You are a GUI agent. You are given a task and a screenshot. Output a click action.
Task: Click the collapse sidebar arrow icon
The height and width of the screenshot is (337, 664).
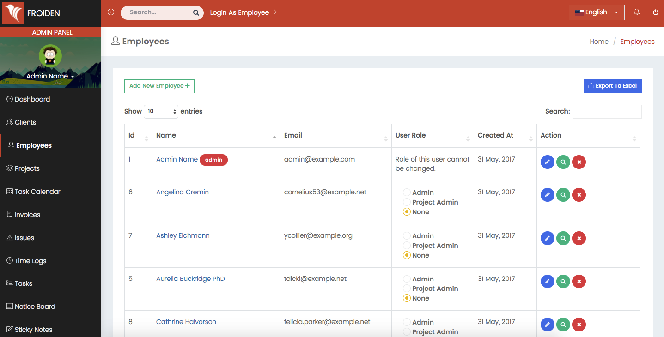click(x=111, y=12)
